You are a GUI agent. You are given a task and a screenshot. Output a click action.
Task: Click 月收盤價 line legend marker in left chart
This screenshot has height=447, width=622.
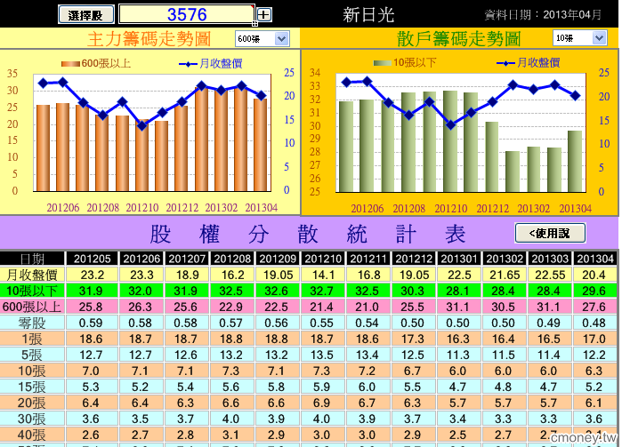[188, 64]
